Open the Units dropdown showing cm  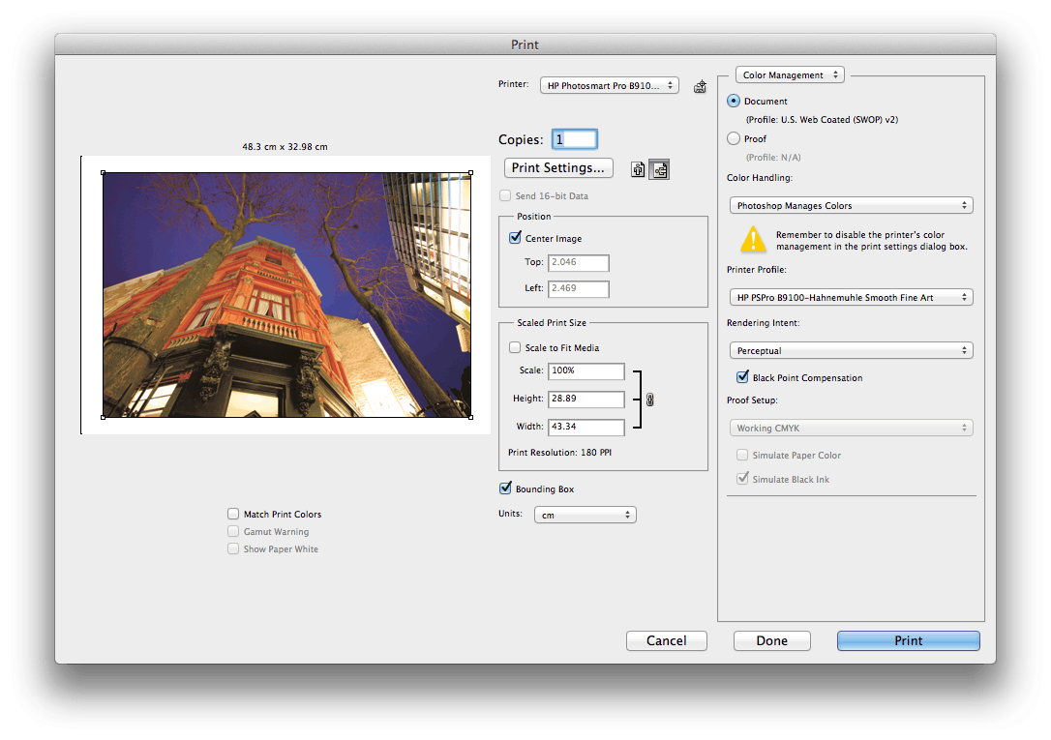[x=586, y=515]
